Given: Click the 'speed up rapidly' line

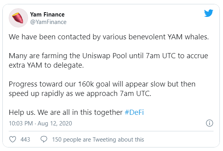Looking at the screenshot, I should click(x=80, y=94).
